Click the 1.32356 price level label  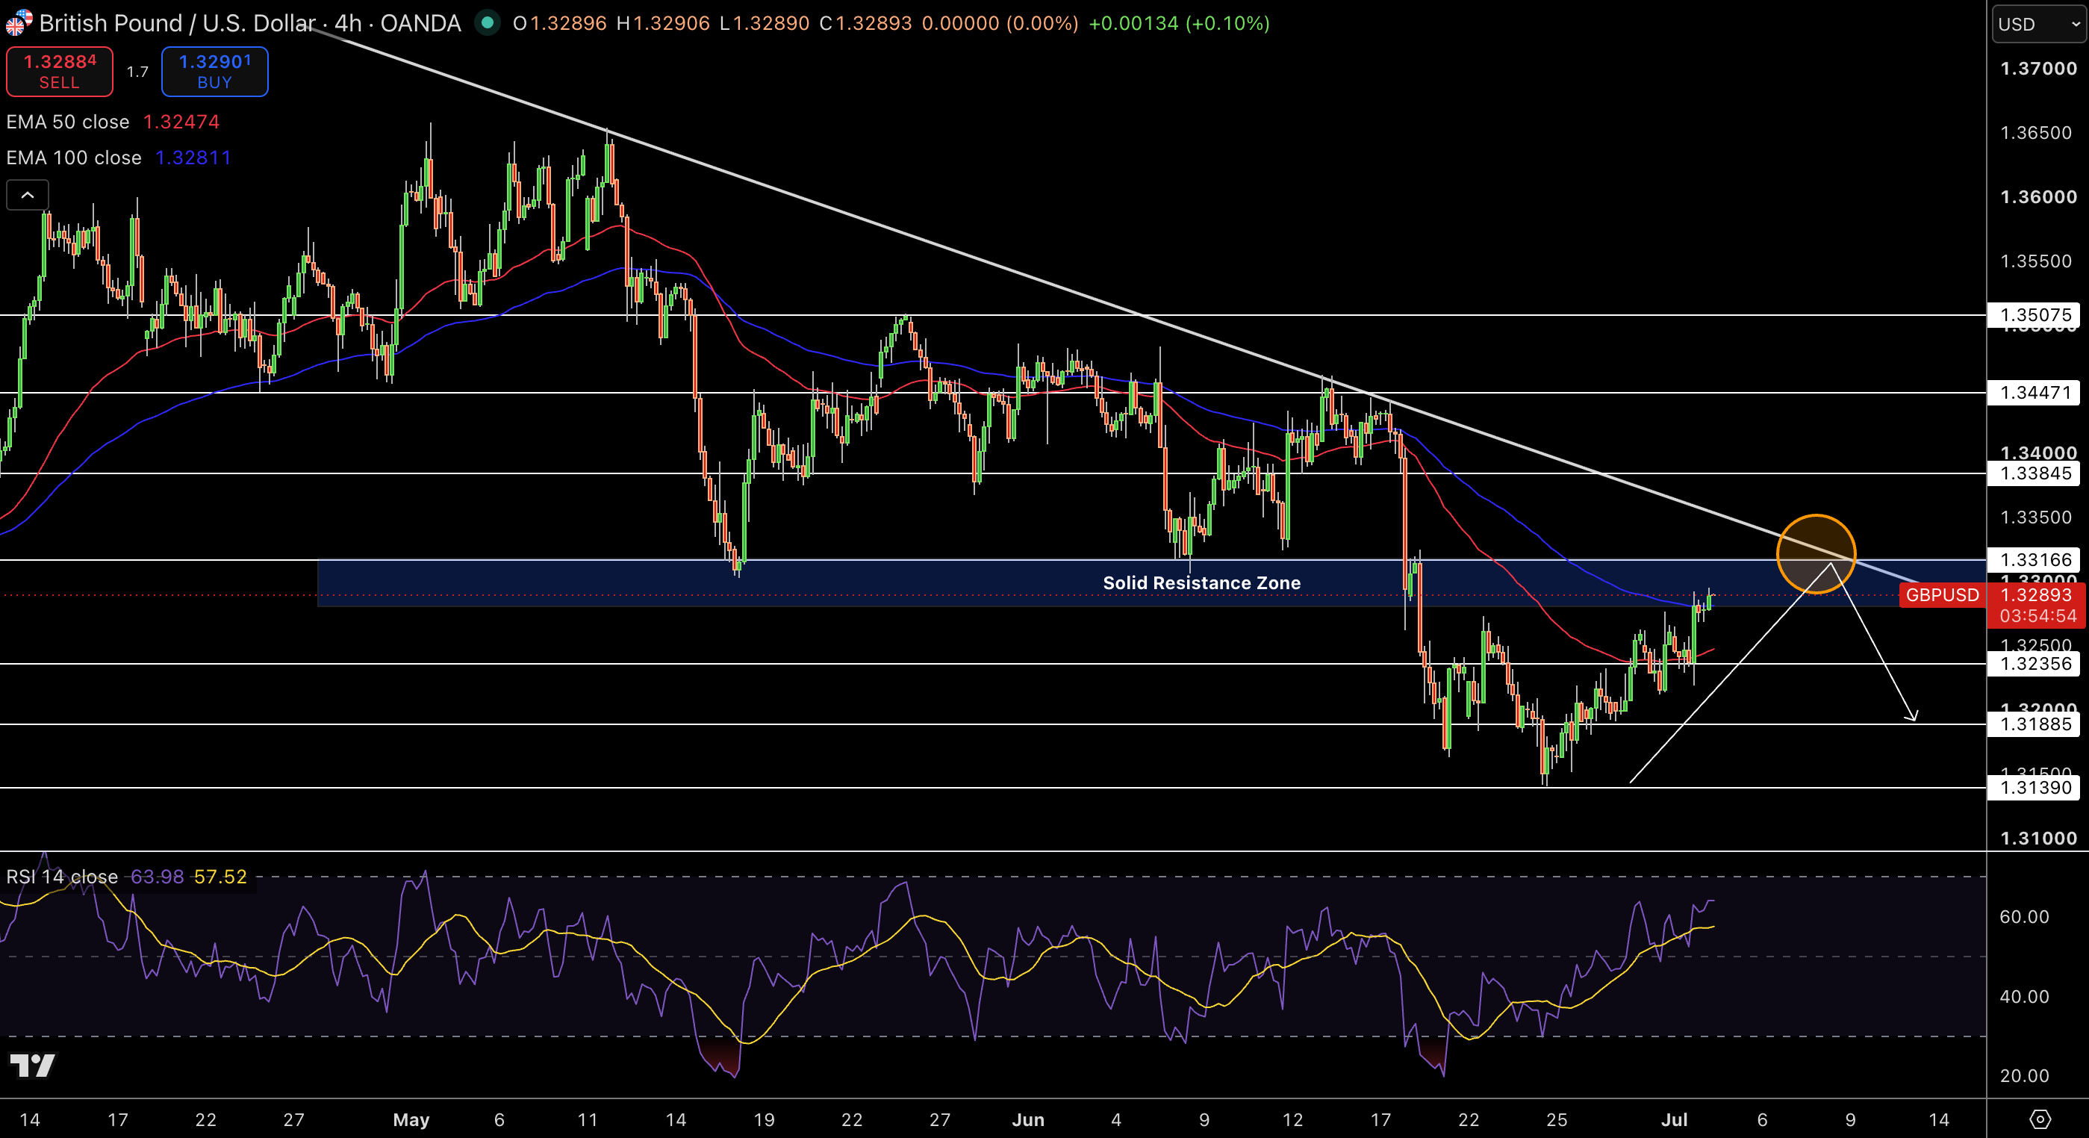2035,664
